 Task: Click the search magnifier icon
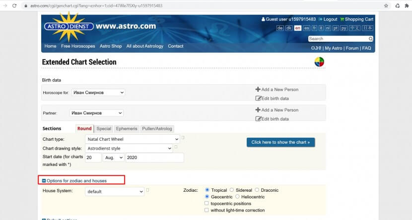point(370,39)
